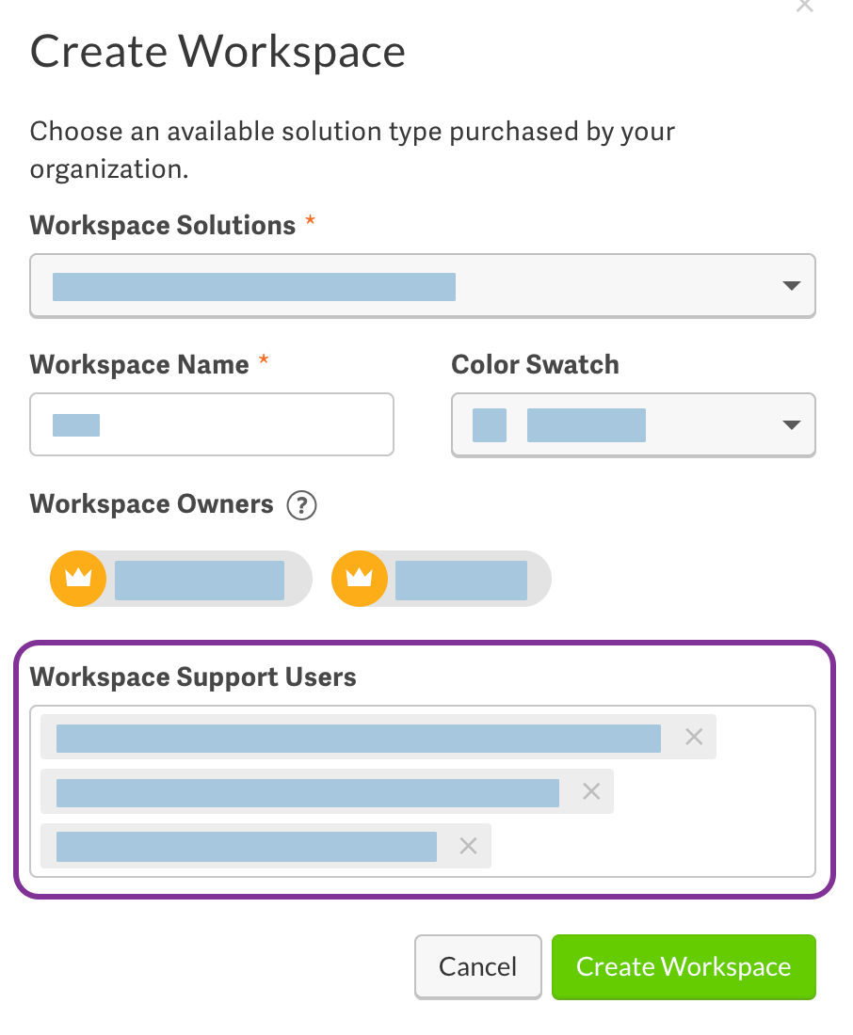Click the selected value in Workspace Solutions
The height and width of the screenshot is (1035, 853).
pos(254,285)
